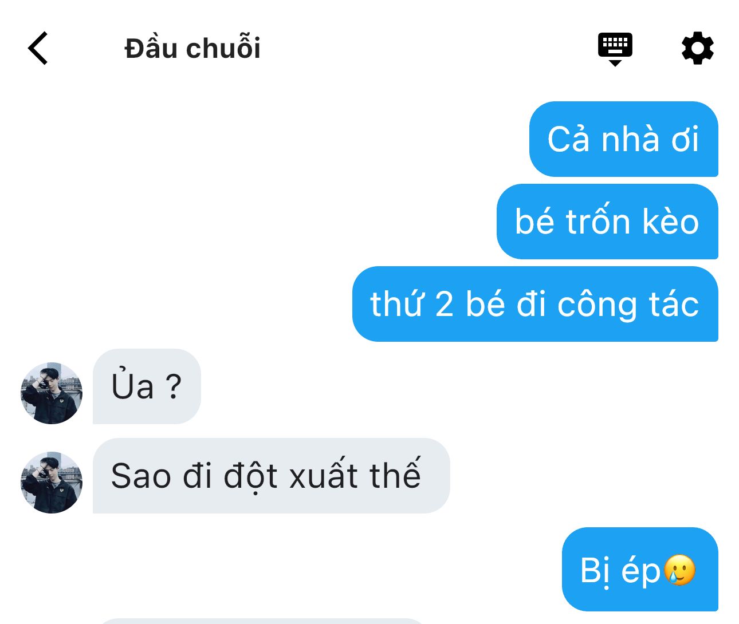Tap the partially visible bubble at the bottom

click(x=264, y=621)
